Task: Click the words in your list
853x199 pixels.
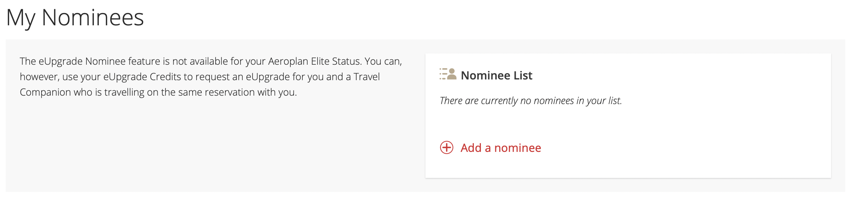Action: pyautogui.click(x=599, y=101)
